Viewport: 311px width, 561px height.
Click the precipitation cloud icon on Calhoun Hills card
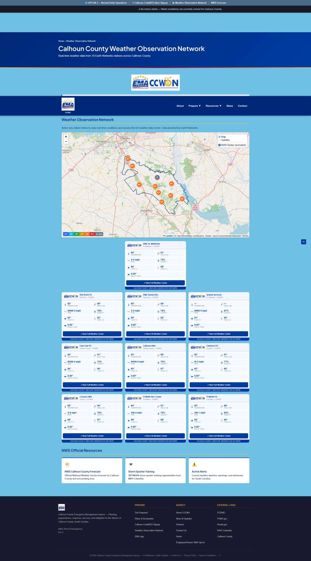pyautogui.click(x=129, y=377)
